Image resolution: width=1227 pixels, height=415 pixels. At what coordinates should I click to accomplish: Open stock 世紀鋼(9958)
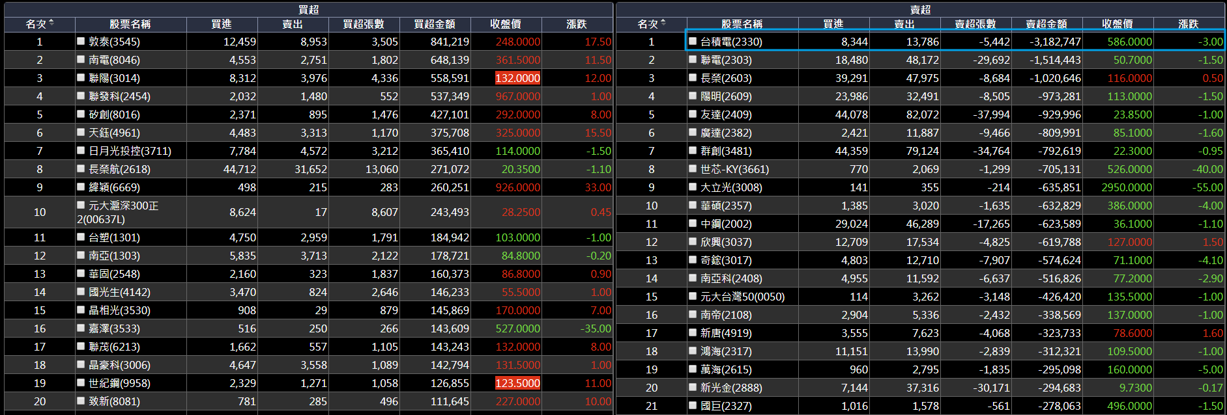pyautogui.click(x=119, y=383)
